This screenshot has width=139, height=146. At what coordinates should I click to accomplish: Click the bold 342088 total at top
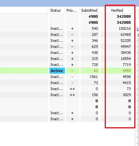(x=124, y=16)
